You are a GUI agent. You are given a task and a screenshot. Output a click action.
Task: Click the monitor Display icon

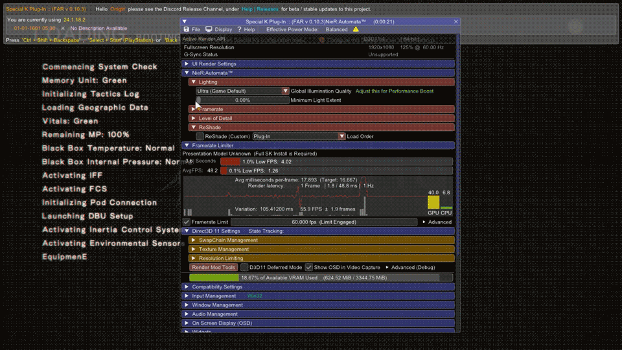tap(210, 30)
